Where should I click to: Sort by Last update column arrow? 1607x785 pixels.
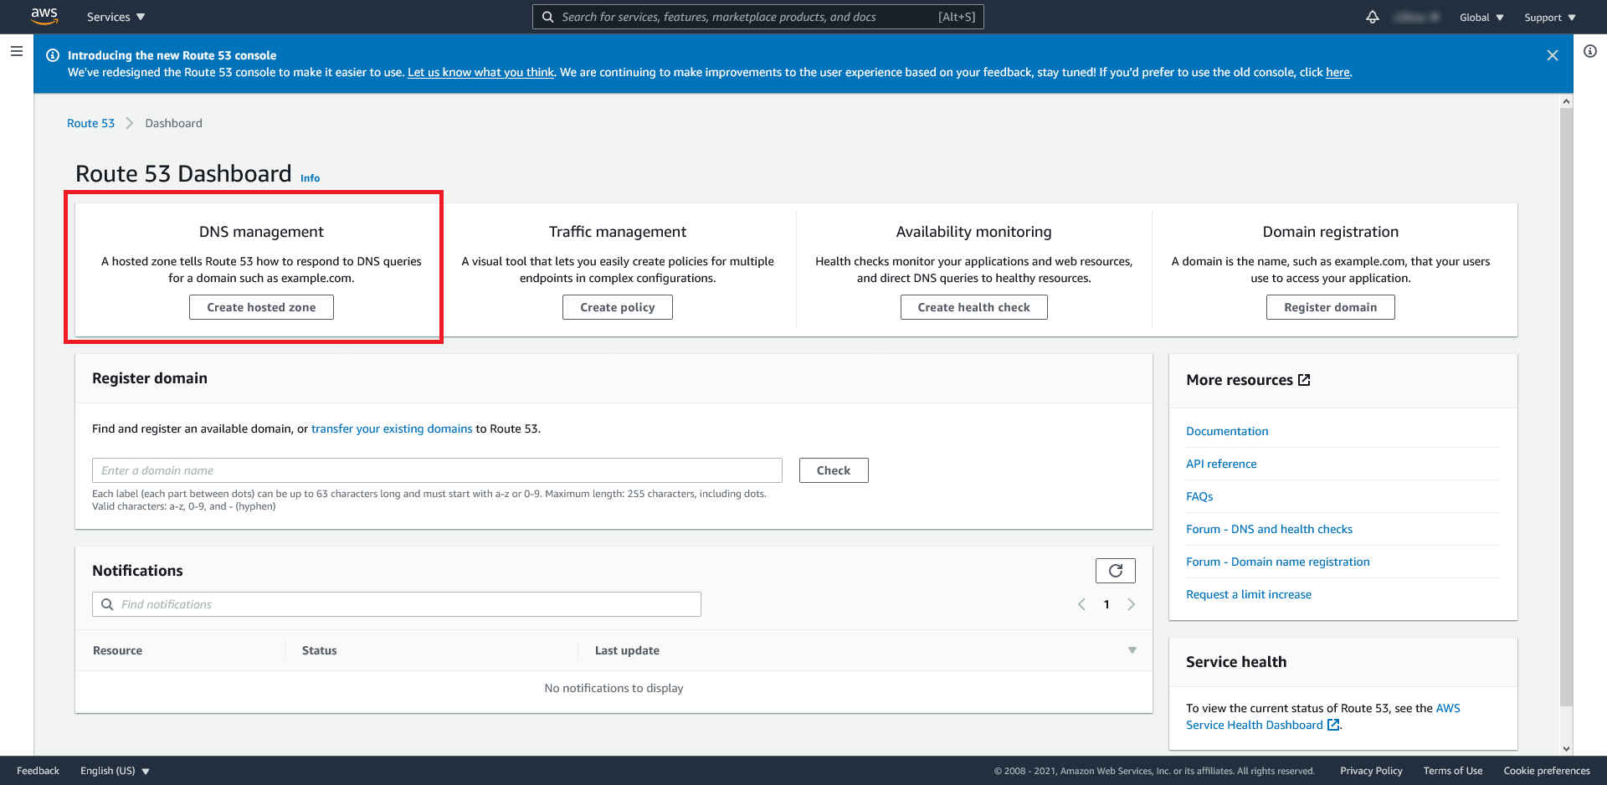click(1132, 650)
